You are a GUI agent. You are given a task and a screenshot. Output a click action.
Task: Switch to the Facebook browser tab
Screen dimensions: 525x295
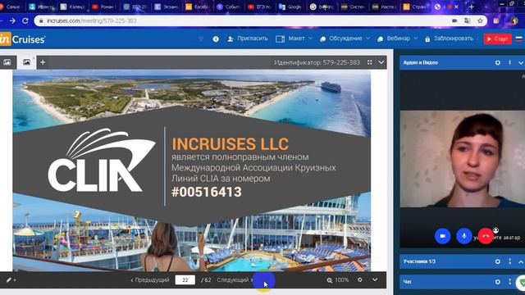(x=198, y=7)
